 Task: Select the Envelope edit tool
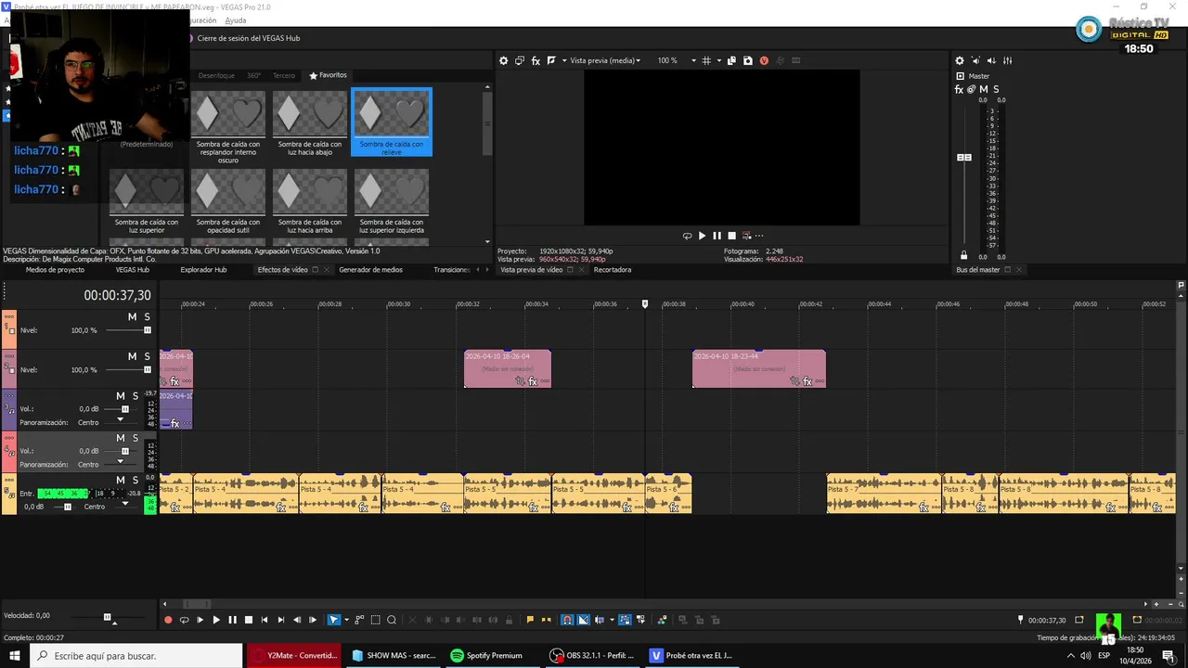[x=359, y=620]
